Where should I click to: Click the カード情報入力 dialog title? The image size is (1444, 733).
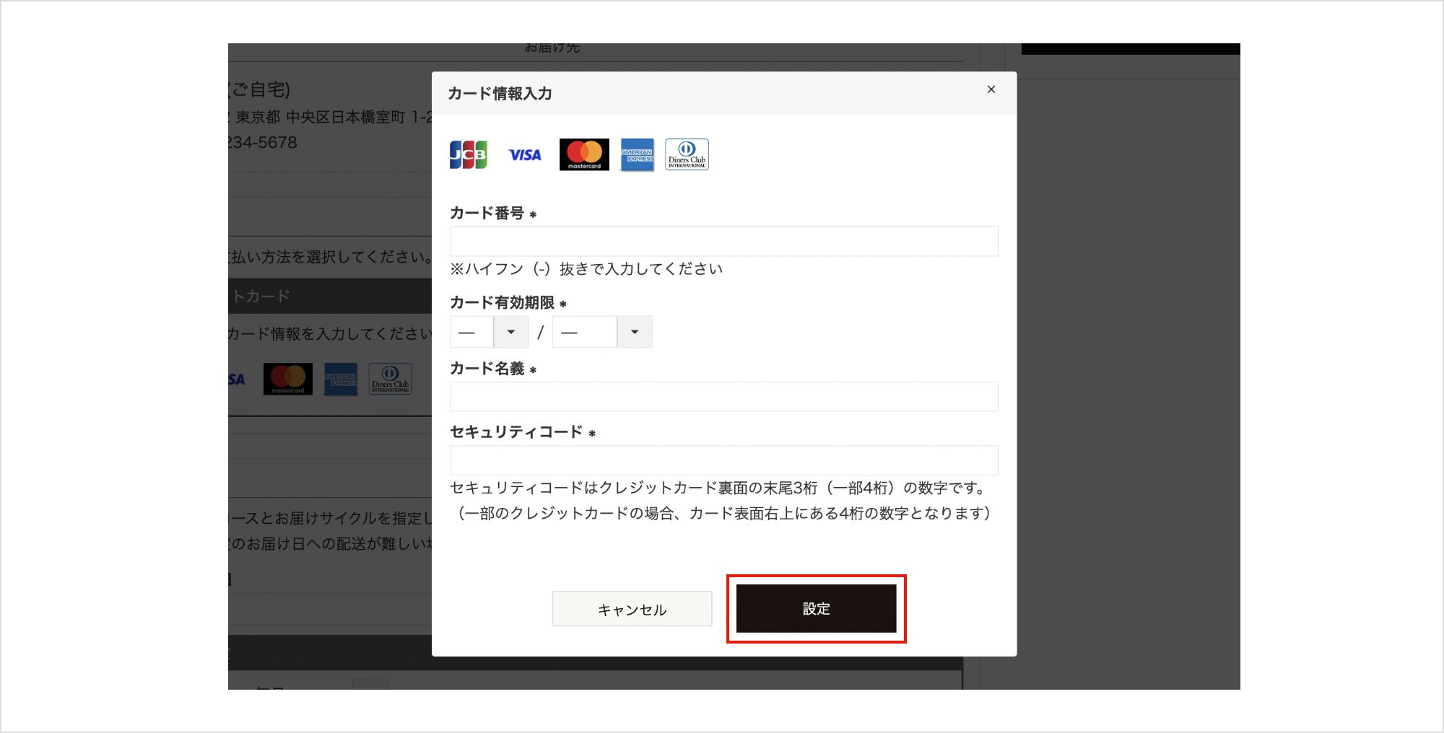click(x=500, y=93)
